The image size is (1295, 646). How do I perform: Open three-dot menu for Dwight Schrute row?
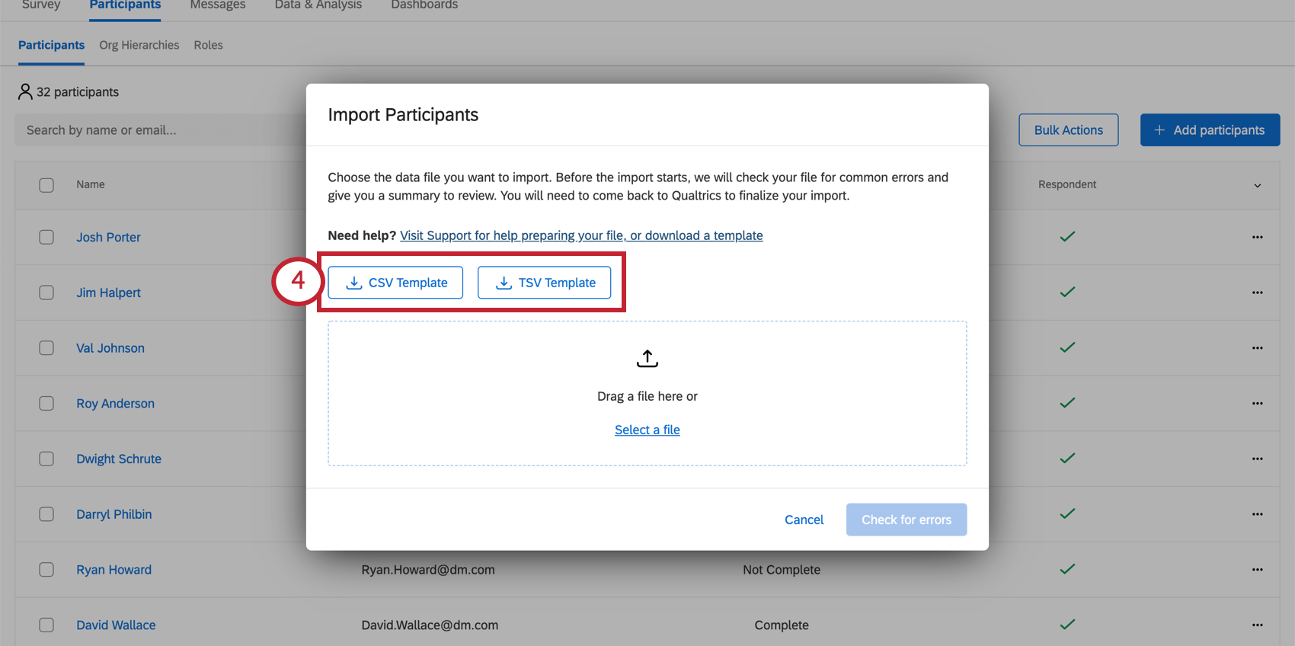click(x=1257, y=459)
